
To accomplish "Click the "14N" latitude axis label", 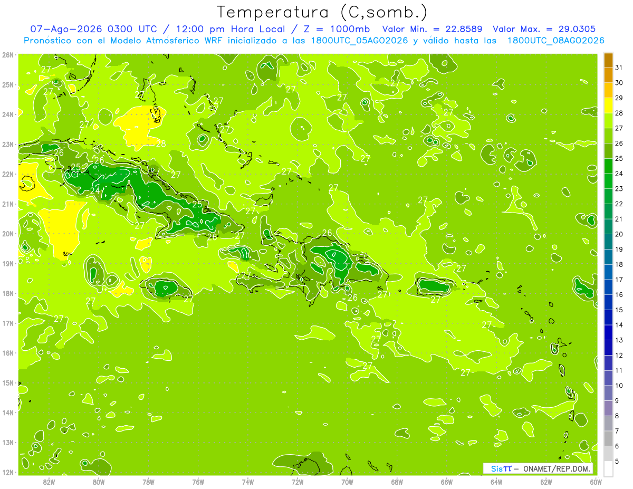I will pyautogui.click(x=8, y=413).
